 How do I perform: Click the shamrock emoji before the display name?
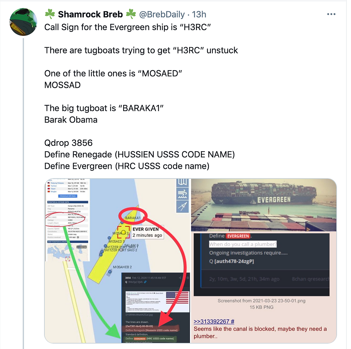click(50, 14)
